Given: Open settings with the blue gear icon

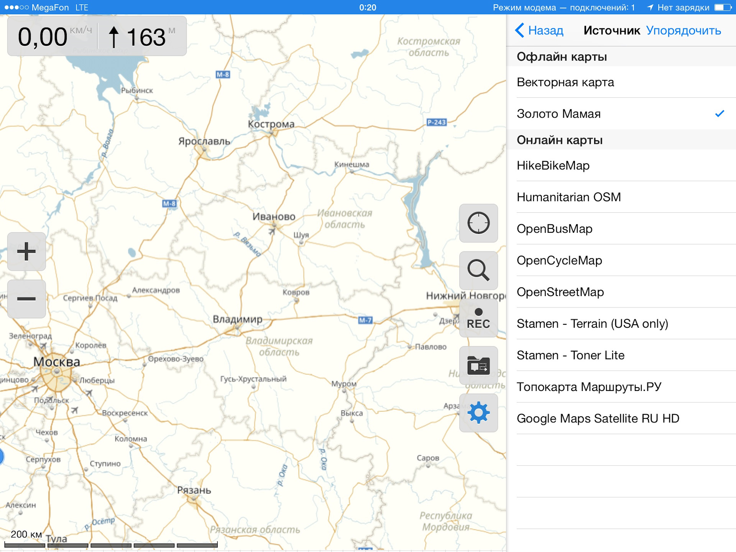Looking at the screenshot, I should (478, 413).
